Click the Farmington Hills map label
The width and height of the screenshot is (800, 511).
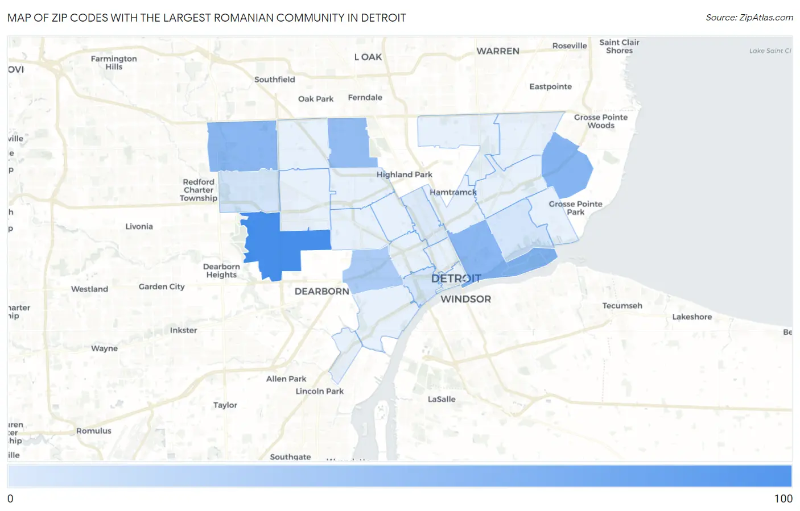tap(114, 63)
